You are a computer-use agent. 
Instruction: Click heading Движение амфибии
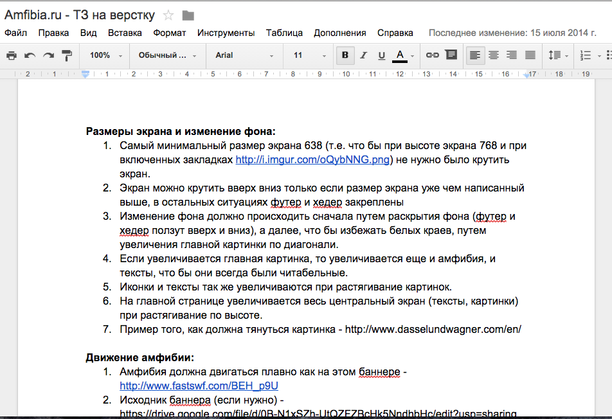click(x=139, y=357)
